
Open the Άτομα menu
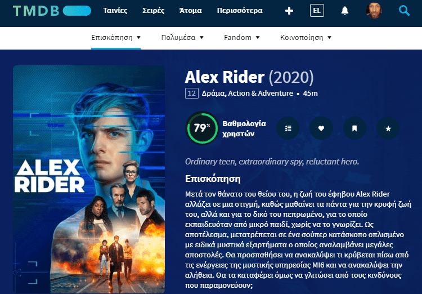(x=191, y=11)
